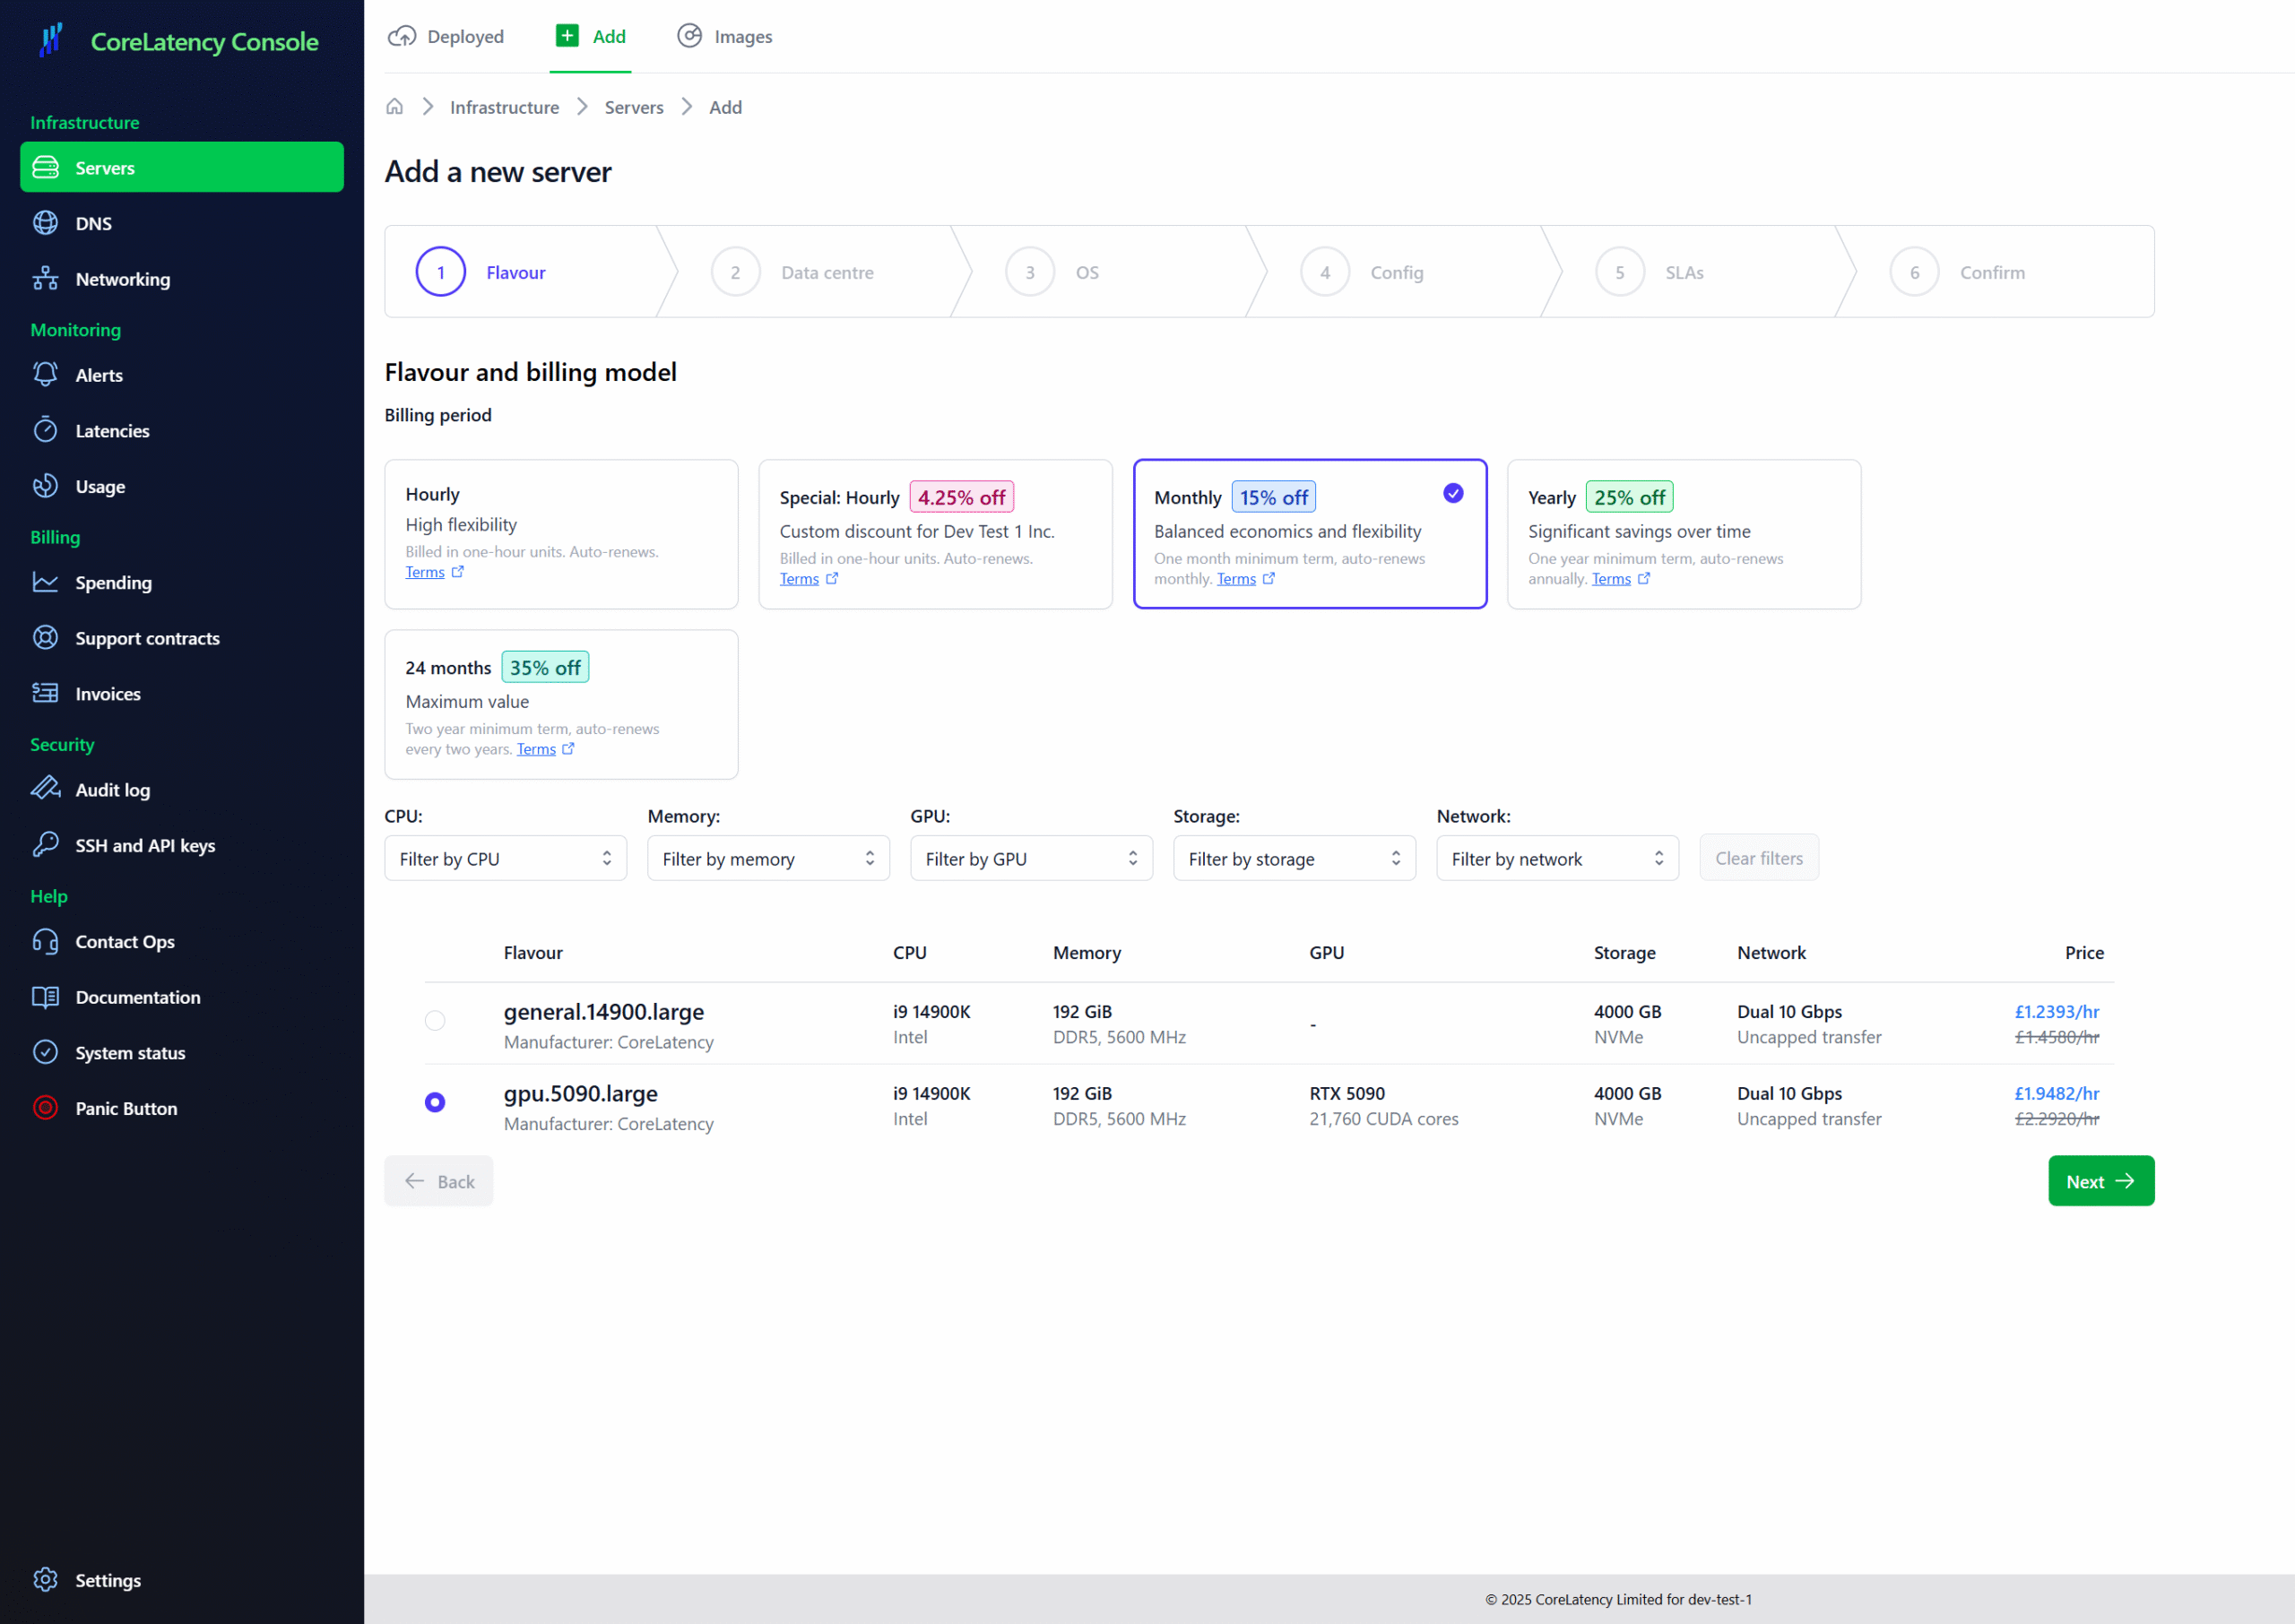Go to the Latencies monitoring page
2295x1624 pixels.
[x=112, y=431]
